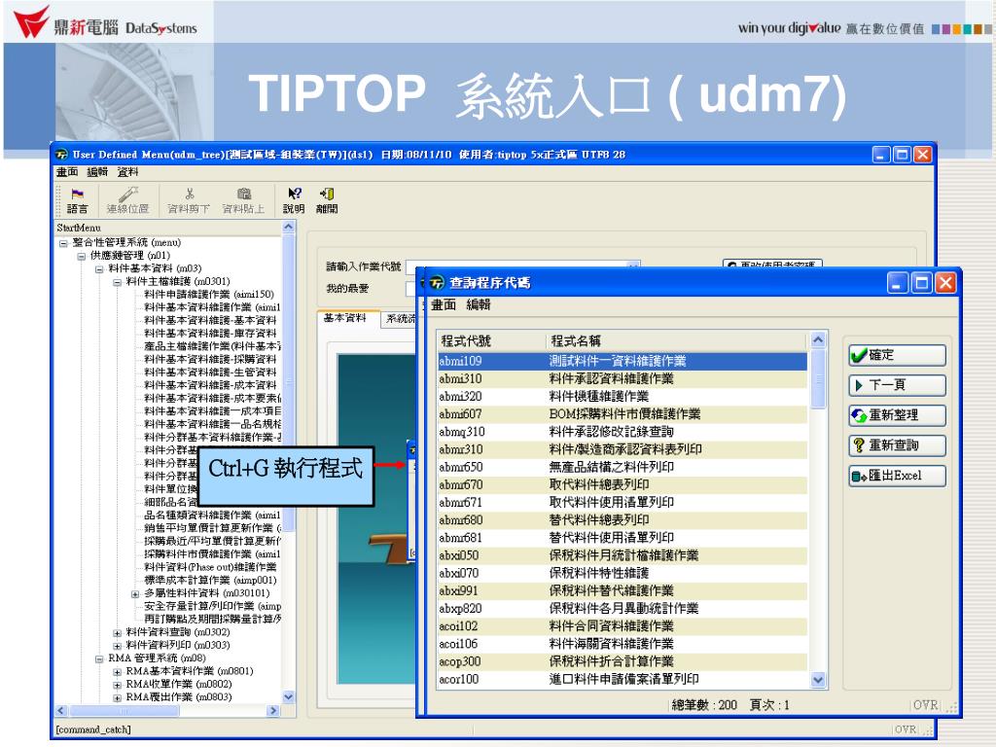Select 料件基本資料維護-採購資料 tree item
Image resolution: width=996 pixels, height=747 pixels.
click(x=210, y=360)
